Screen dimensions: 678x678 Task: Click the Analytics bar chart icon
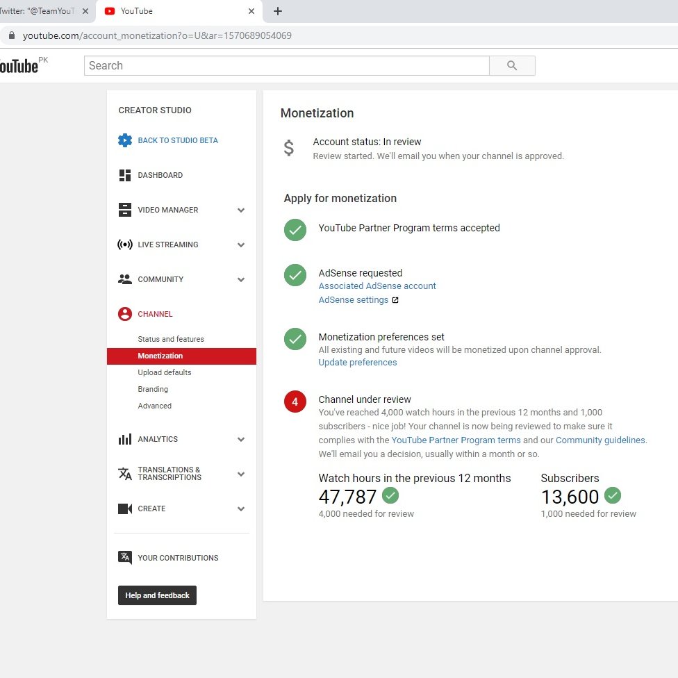125,439
